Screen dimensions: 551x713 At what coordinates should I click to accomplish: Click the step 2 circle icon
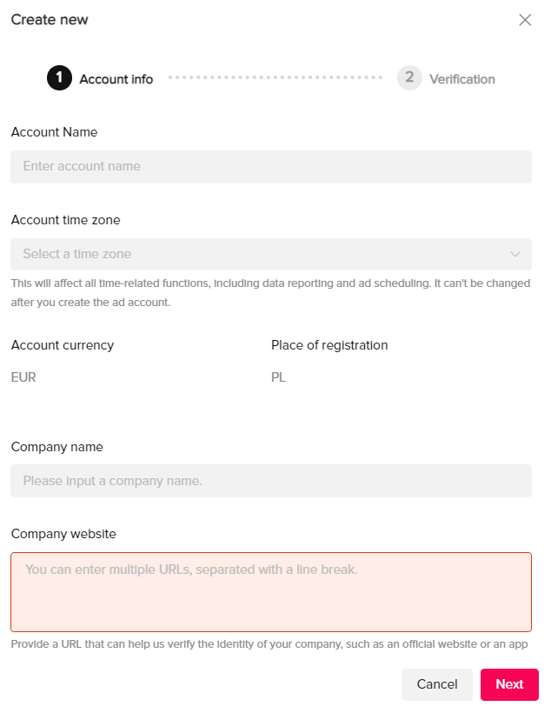(409, 77)
